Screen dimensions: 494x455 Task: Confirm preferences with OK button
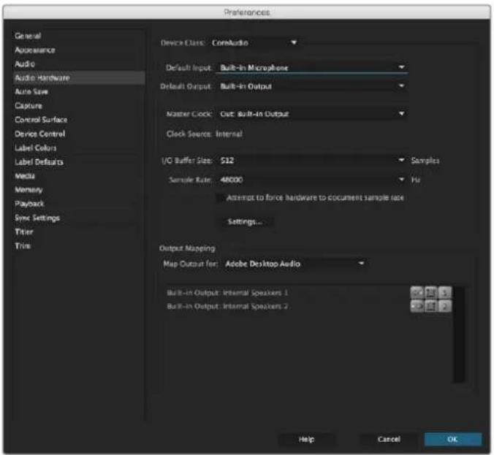click(x=453, y=439)
